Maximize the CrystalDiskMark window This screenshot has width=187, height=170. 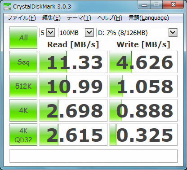(x=156, y=5)
